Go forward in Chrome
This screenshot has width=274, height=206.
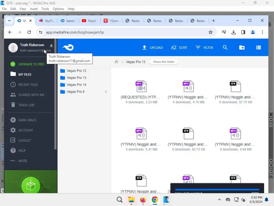point(19,32)
